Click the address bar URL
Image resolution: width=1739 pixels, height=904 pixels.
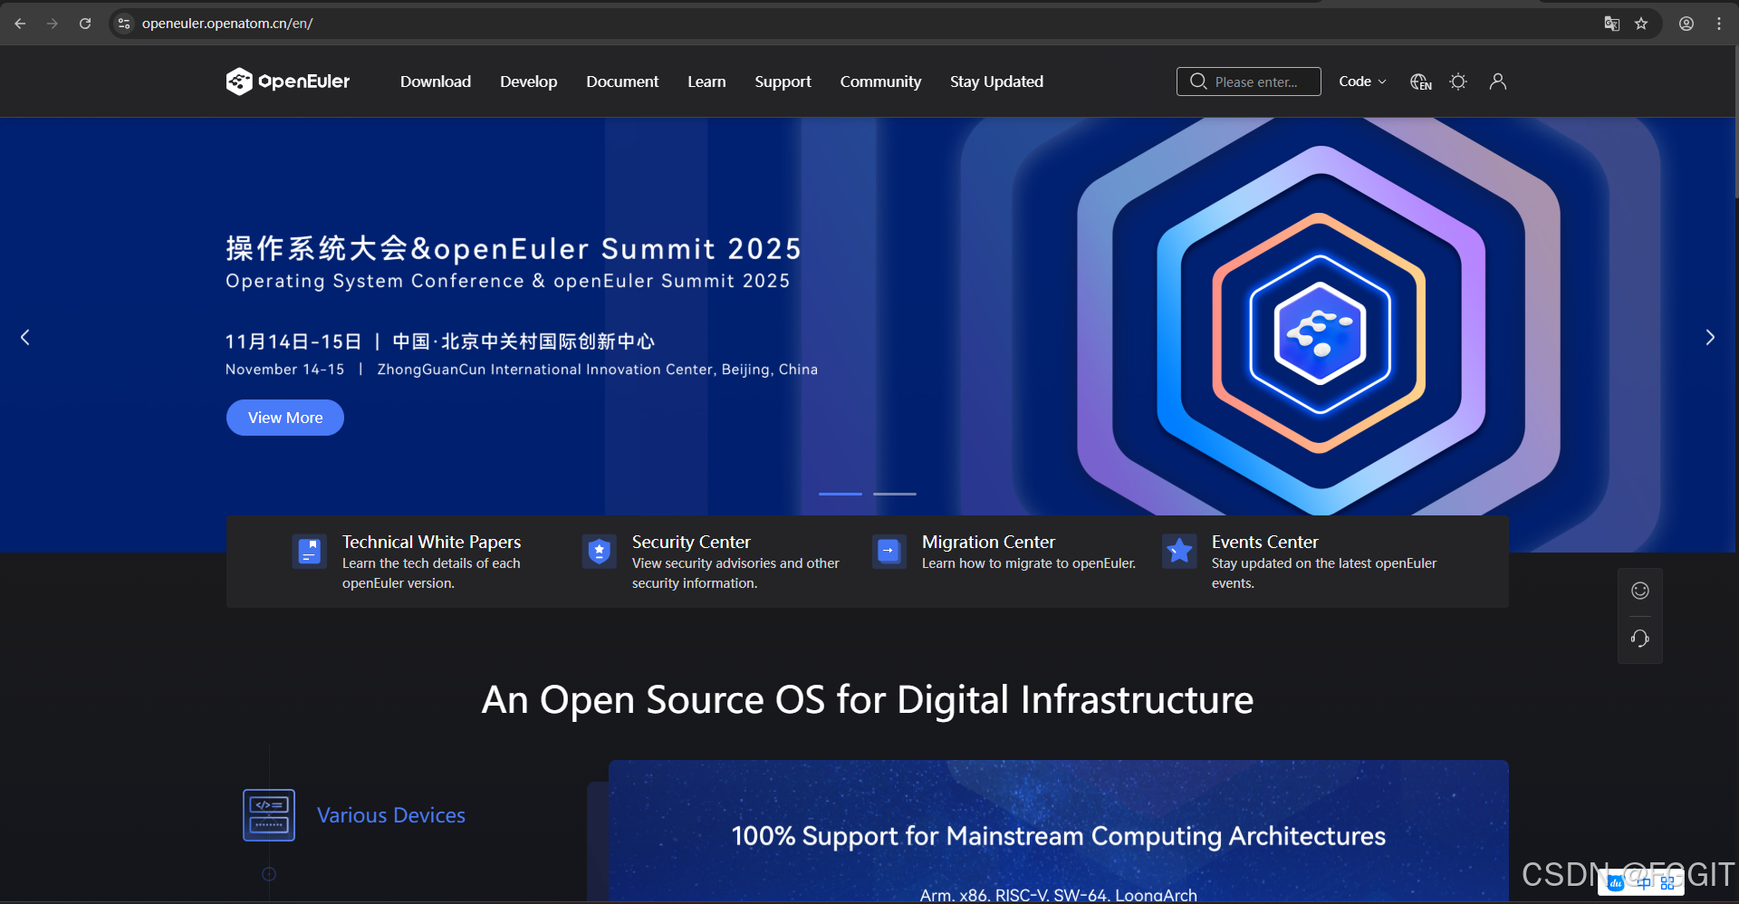point(227,24)
